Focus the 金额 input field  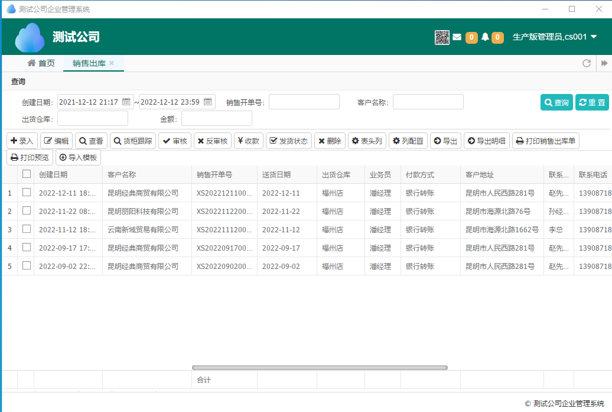(x=217, y=118)
